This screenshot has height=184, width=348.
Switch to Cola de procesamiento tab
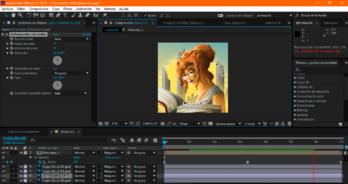tap(24, 131)
